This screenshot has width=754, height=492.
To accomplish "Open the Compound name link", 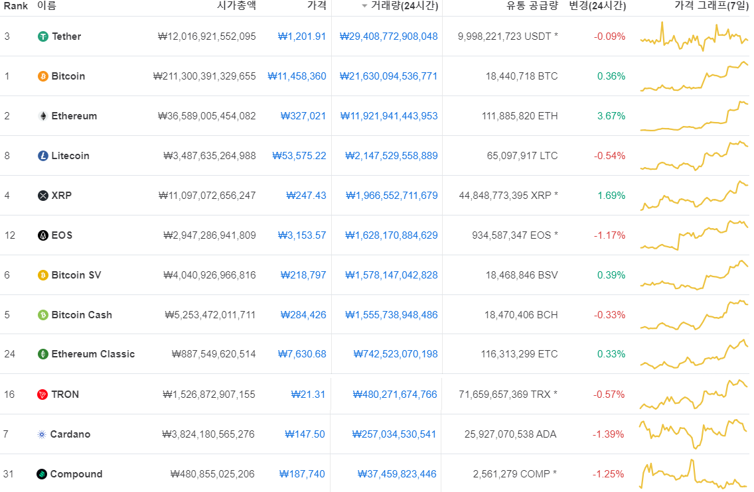I will tap(76, 474).
